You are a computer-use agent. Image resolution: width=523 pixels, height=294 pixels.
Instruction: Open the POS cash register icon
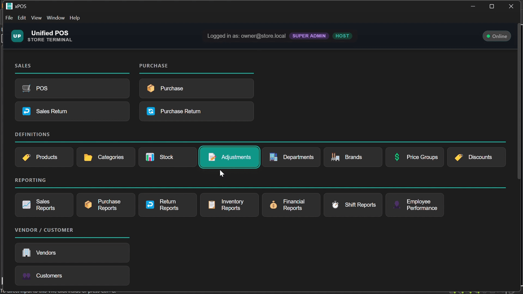(26, 88)
